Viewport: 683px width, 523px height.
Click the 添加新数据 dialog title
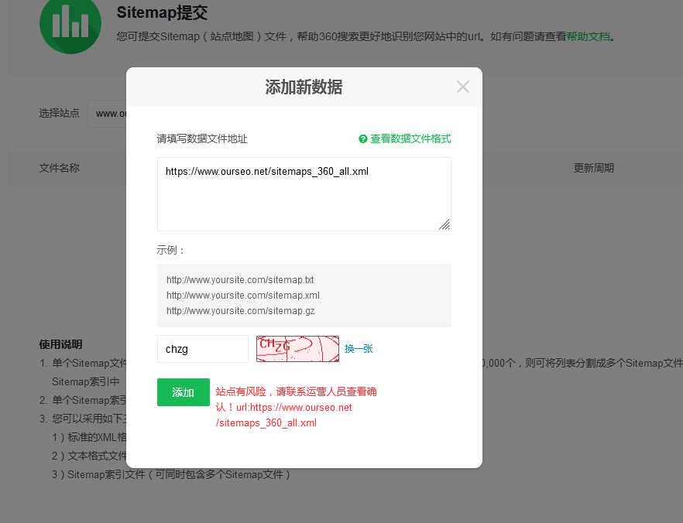coord(304,87)
